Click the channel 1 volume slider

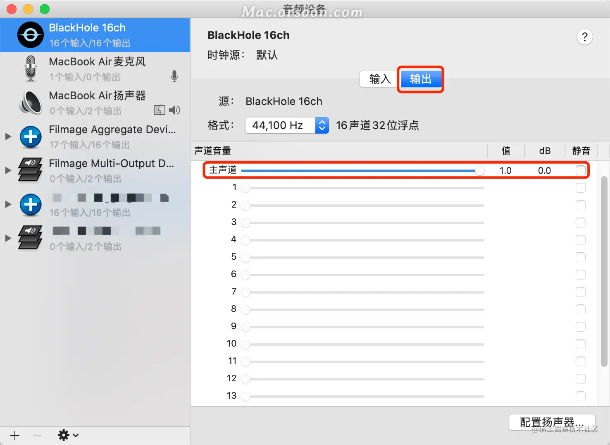coord(362,188)
